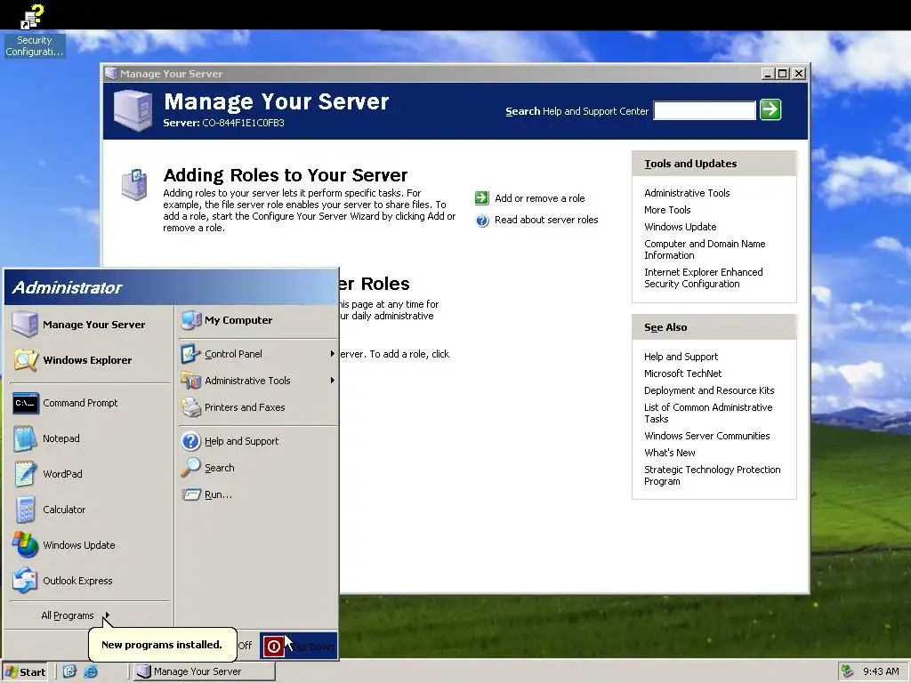Click the New programs installed balloon tip
The image size is (911, 683).
162,644
